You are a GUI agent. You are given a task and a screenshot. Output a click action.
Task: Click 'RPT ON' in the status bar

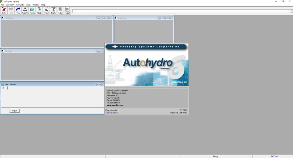[x=274, y=156]
